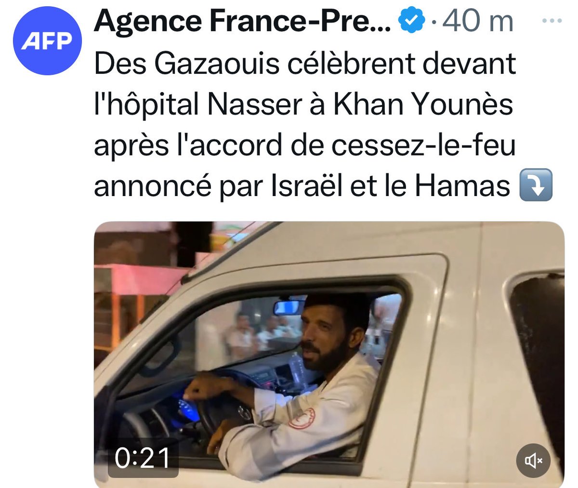Viewport: 578px width, 488px height.
Task: Click the red crescent emblem on driver's sleeve
Action: pyautogui.click(x=302, y=418)
